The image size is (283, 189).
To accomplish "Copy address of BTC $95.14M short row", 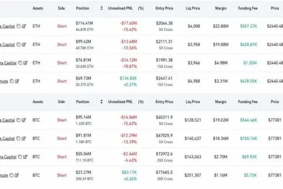I will pos(18,120).
